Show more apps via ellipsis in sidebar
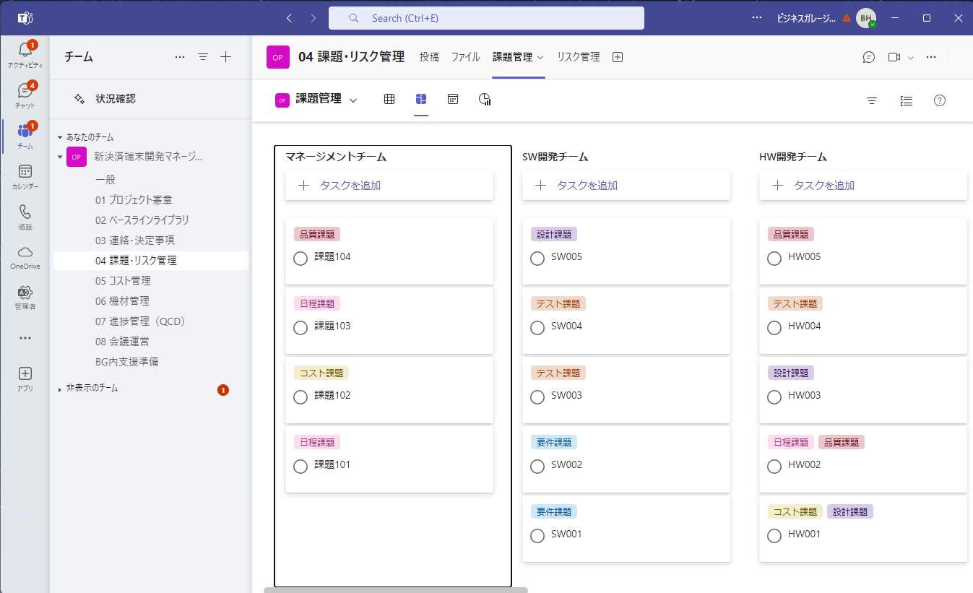This screenshot has width=973, height=593. coord(25,338)
